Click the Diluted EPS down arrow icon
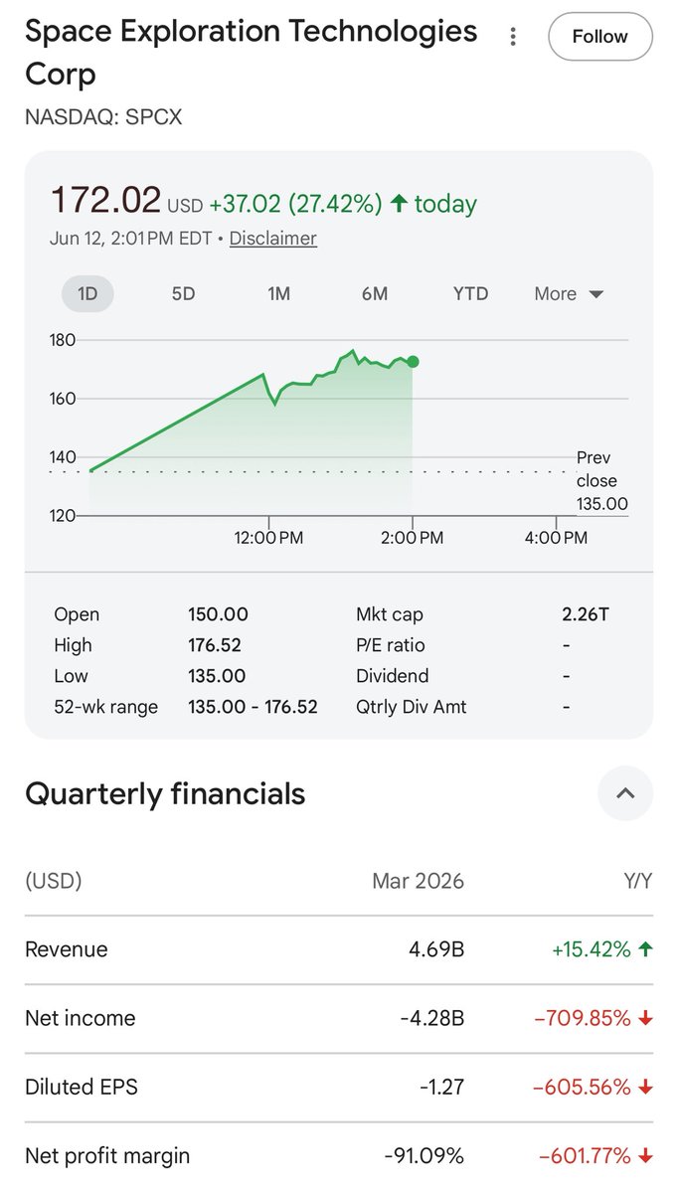 [x=645, y=1088]
